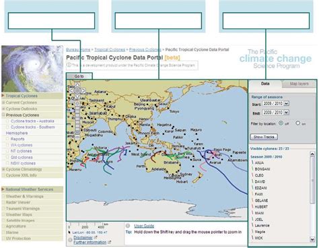The image size is (319, 248).
Task: Click the Show Tracks button
Action: coord(264,137)
